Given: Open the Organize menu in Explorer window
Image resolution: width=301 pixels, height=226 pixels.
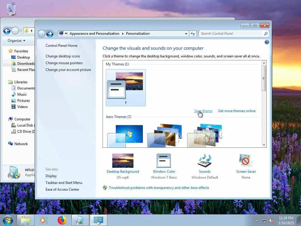Looking at the screenshot, I should pyautogui.click(x=16, y=41).
